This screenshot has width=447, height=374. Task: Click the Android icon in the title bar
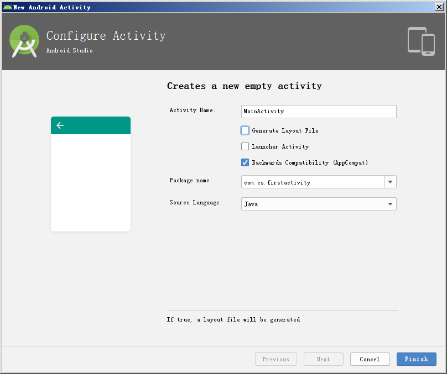click(7, 7)
